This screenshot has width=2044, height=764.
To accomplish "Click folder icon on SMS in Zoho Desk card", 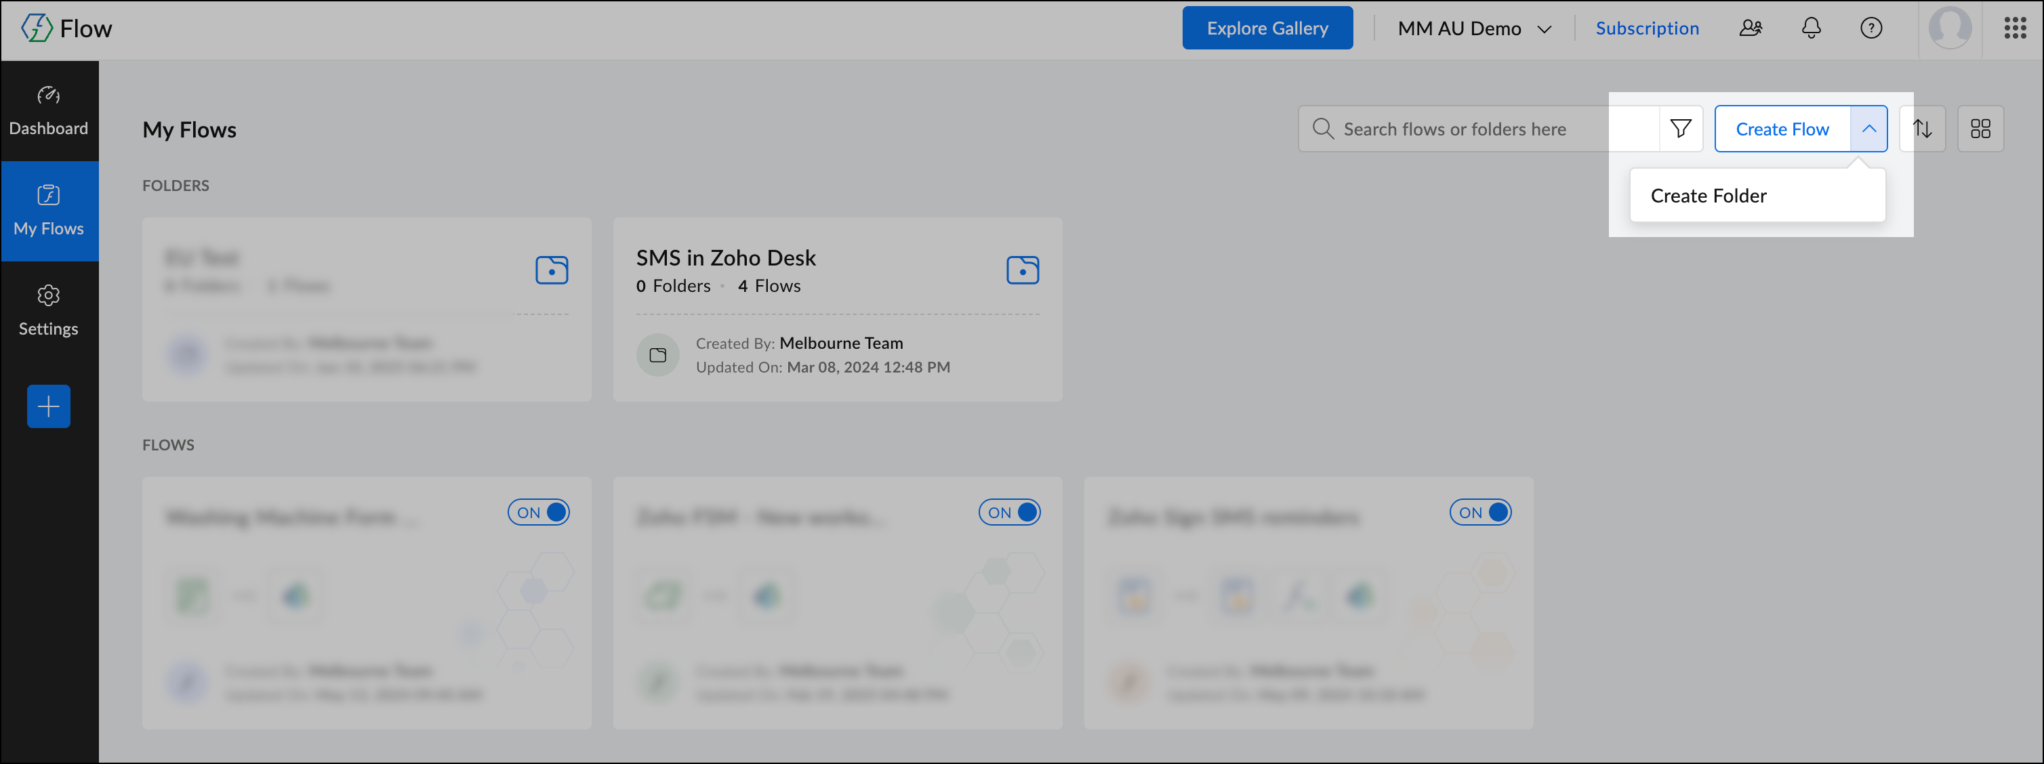I will (1023, 270).
